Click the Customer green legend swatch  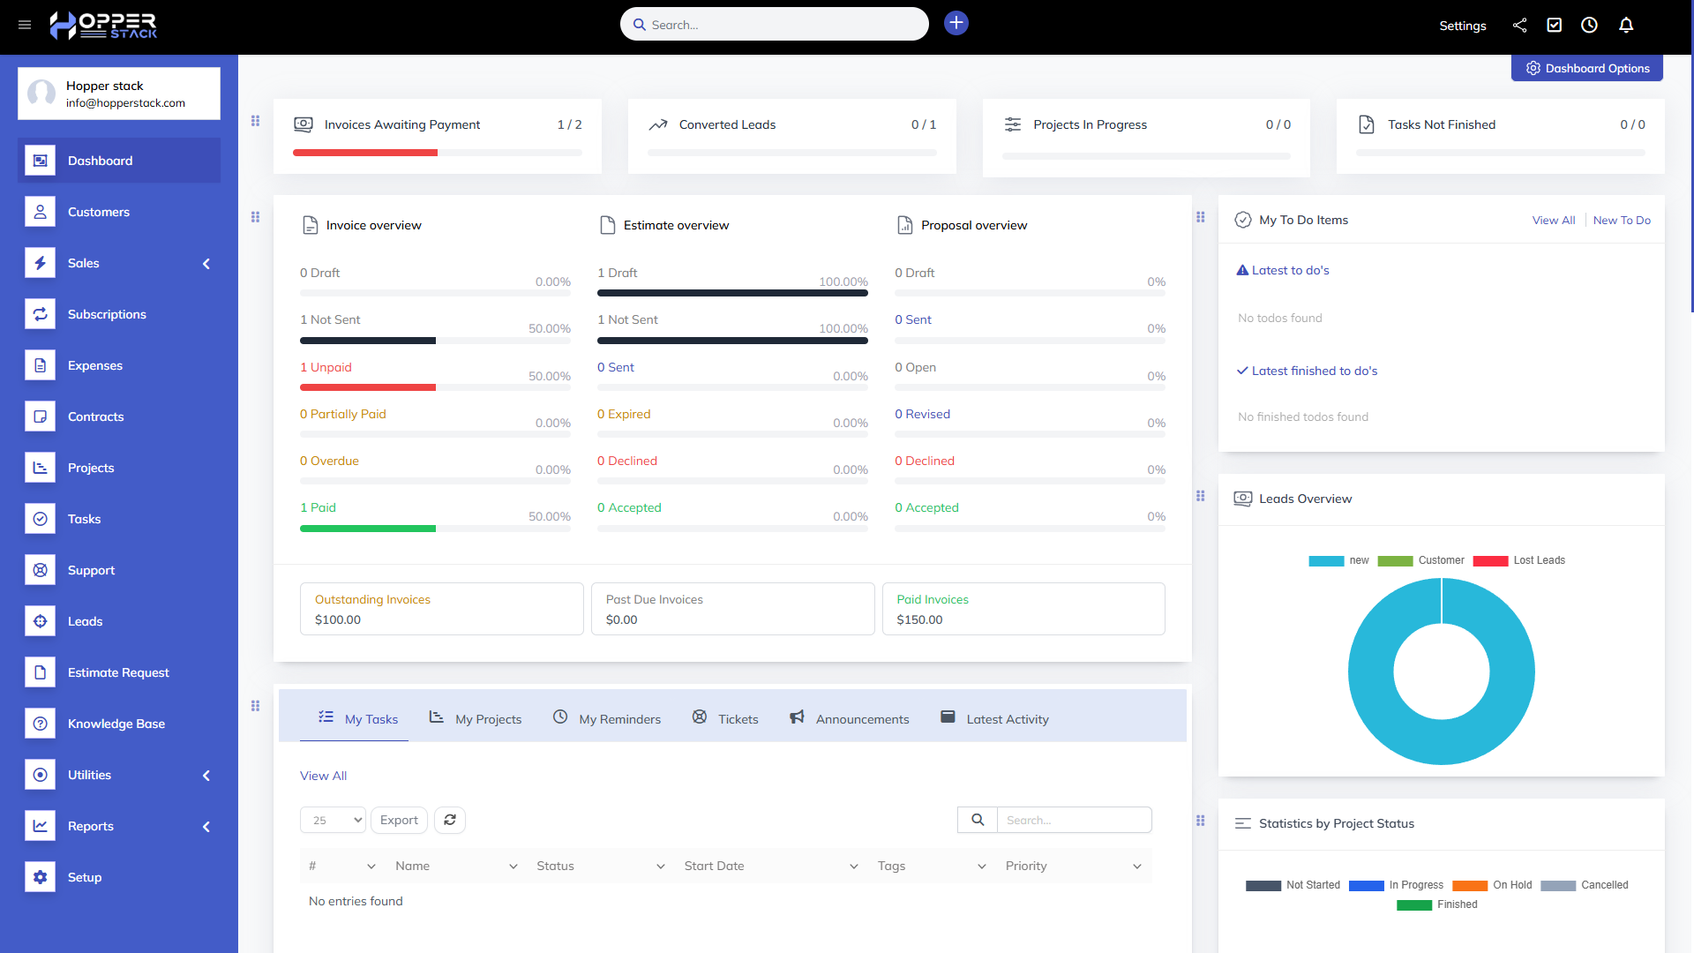click(x=1395, y=560)
